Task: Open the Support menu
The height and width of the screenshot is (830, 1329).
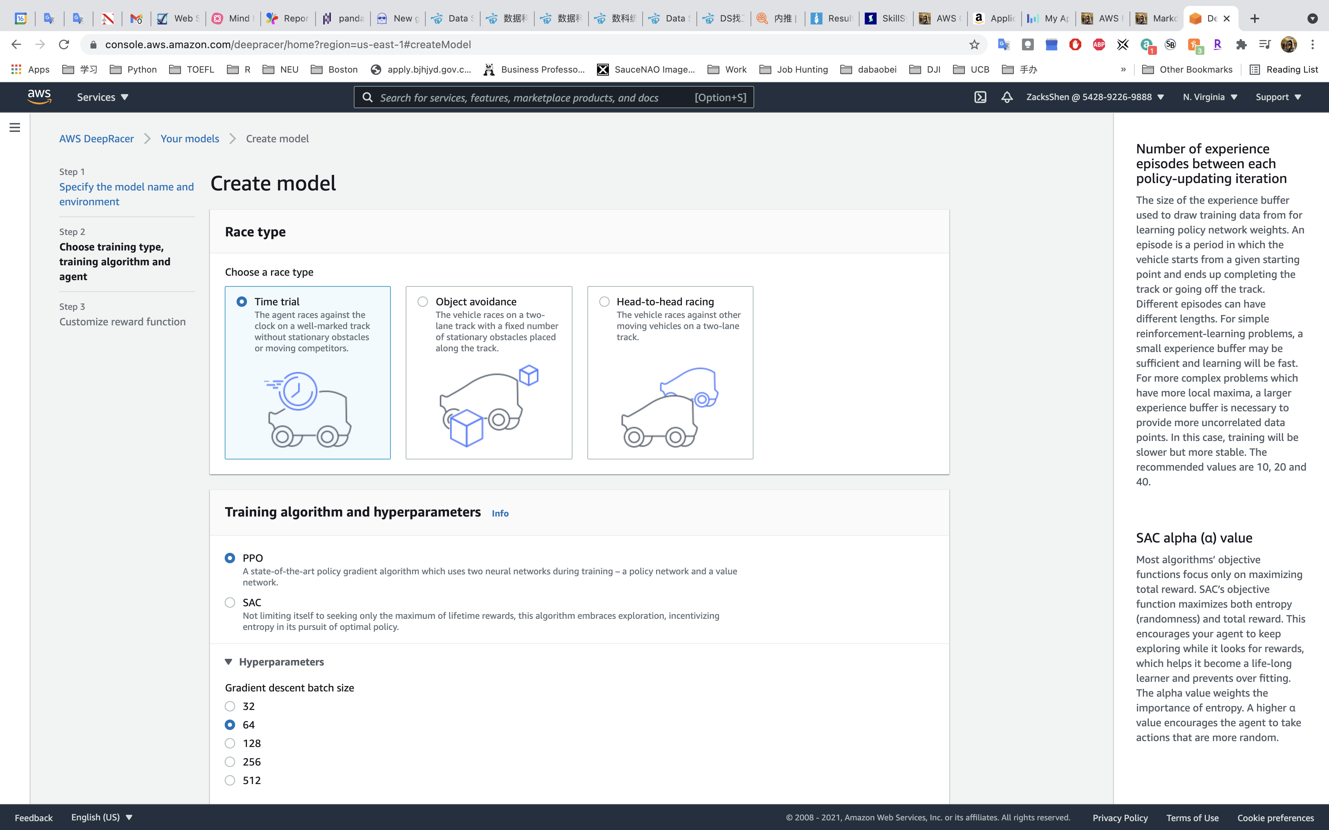Action: pos(1278,97)
